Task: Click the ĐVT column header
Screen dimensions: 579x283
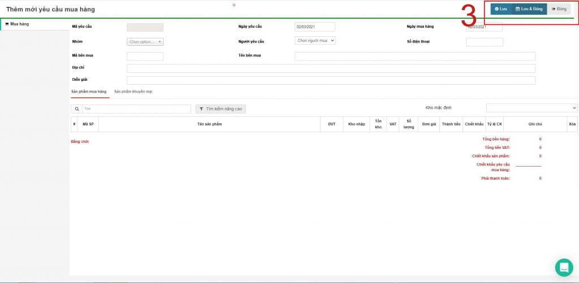Action: point(331,124)
